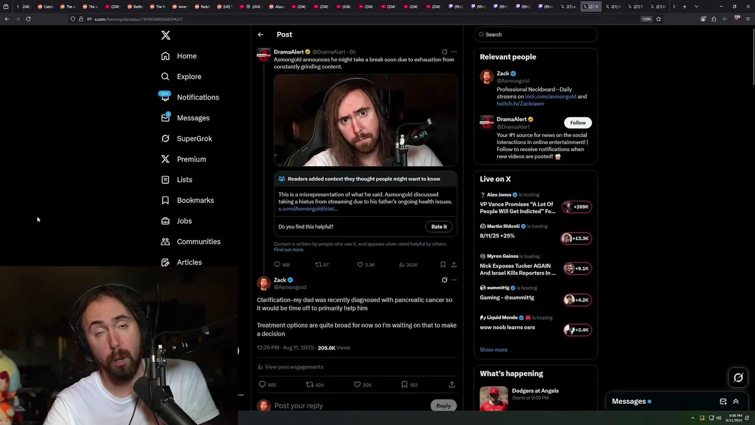The image size is (755, 425).
Task: Open more options on Zack's post
Action: pyautogui.click(x=454, y=280)
